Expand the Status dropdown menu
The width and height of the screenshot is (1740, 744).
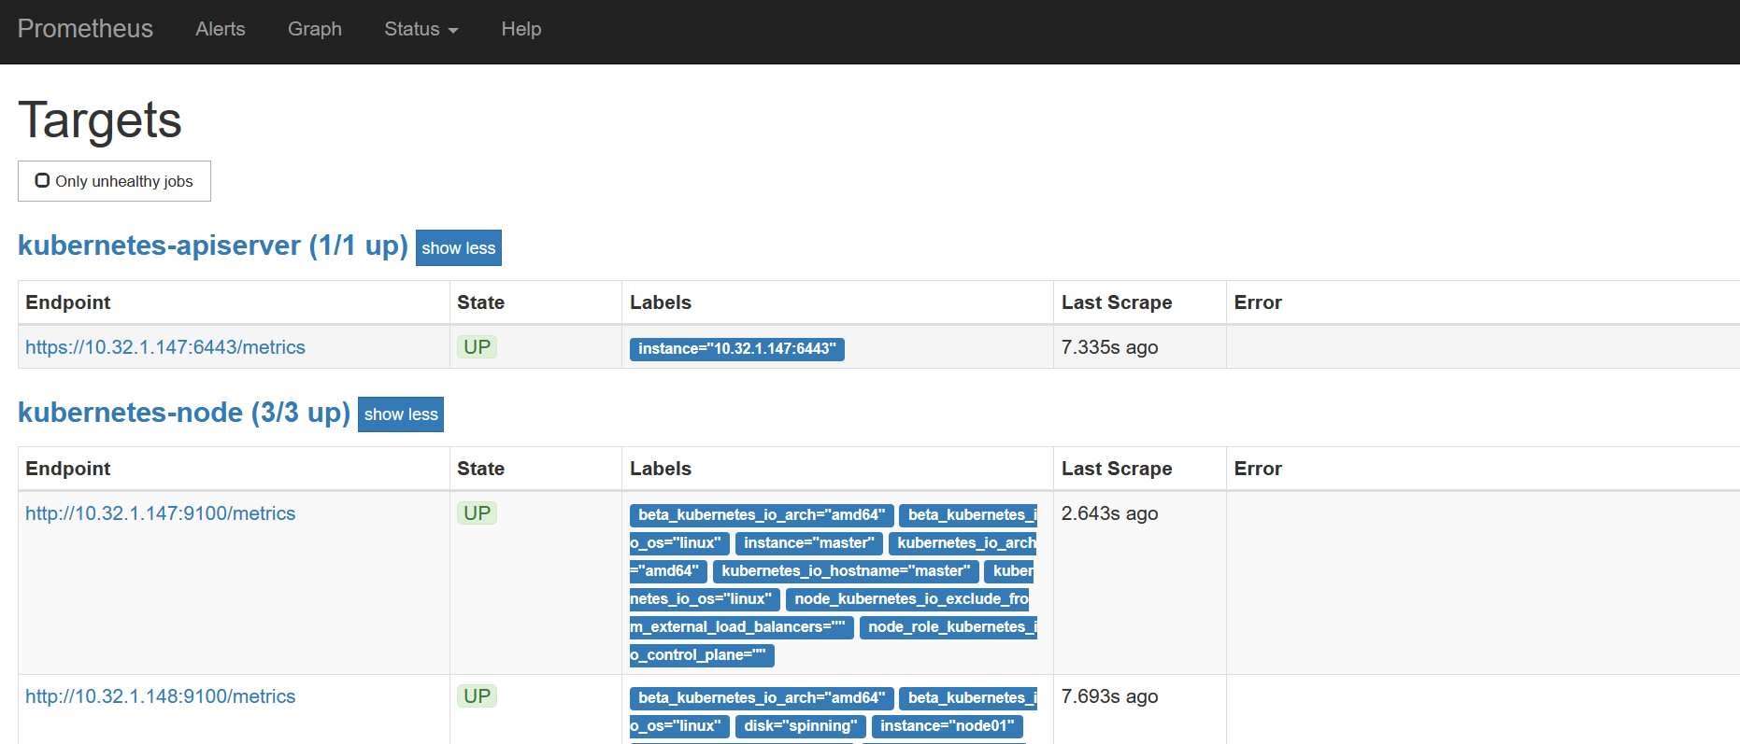click(421, 29)
